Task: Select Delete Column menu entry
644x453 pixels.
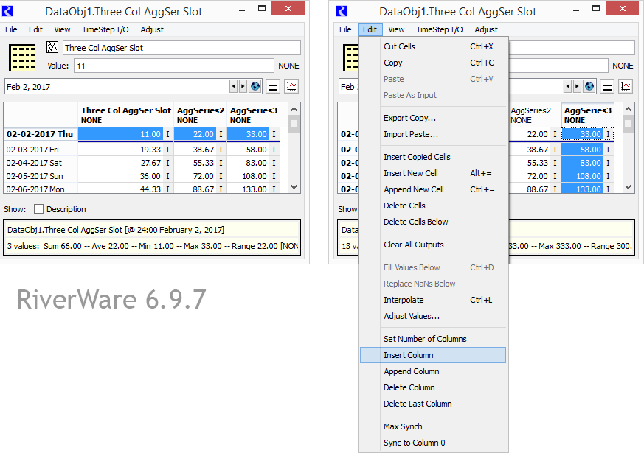Action: click(433, 387)
